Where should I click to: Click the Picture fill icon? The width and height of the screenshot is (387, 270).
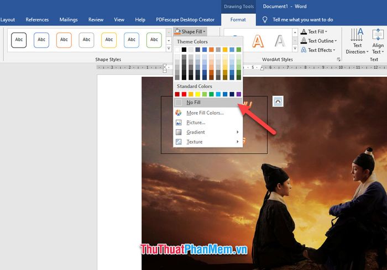pyautogui.click(x=179, y=123)
